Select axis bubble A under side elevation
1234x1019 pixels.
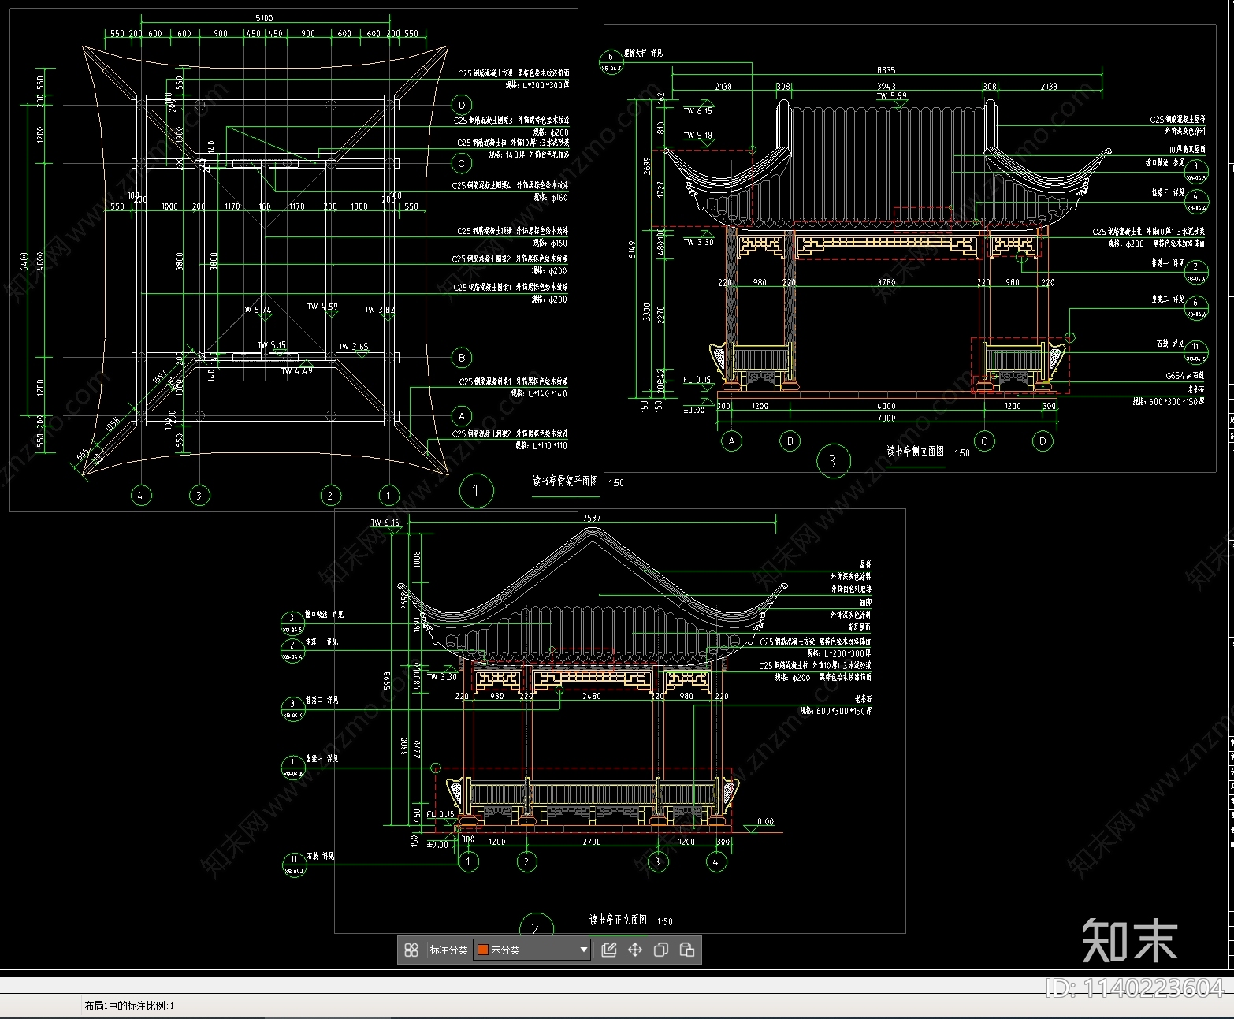coord(732,441)
